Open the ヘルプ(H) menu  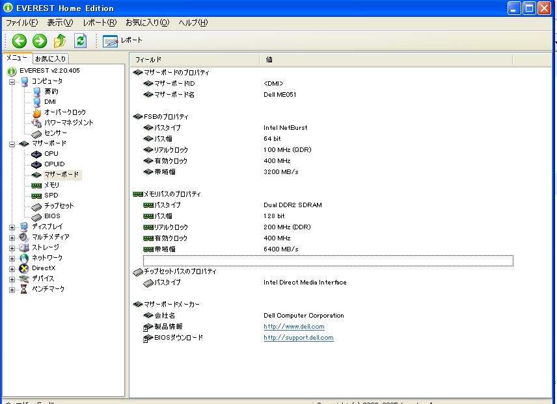pyautogui.click(x=193, y=23)
